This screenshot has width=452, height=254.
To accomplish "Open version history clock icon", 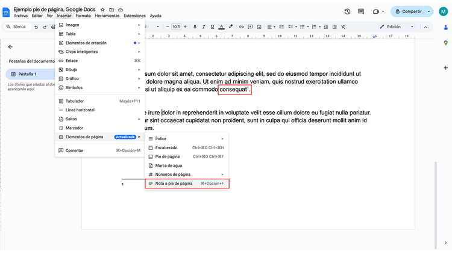I will [x=347, y=11].
